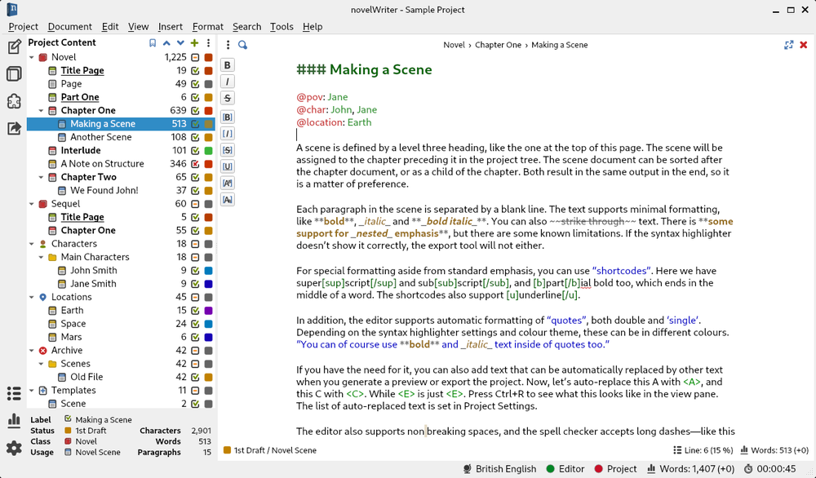
Task: Apply shortcode italic [I] button
Action: 228,134
